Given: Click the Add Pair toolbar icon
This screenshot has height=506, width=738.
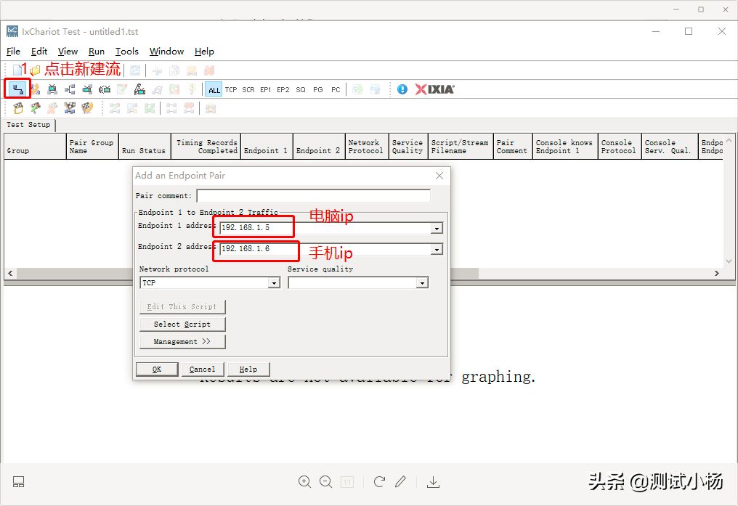Looking at the screenshot, I should pos(18,89).
